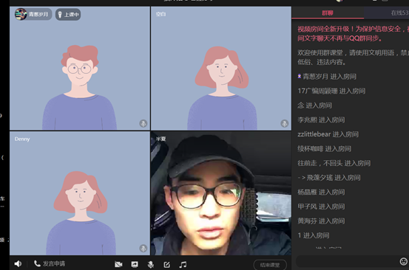Click chat line zzlittlebear 进入房间
The width and height of the screenshot is (409, 270).
tap(328, 134)
